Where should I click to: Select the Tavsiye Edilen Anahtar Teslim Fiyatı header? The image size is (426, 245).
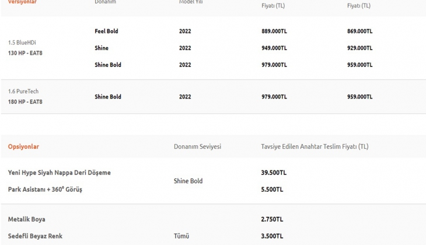point(315,146)
